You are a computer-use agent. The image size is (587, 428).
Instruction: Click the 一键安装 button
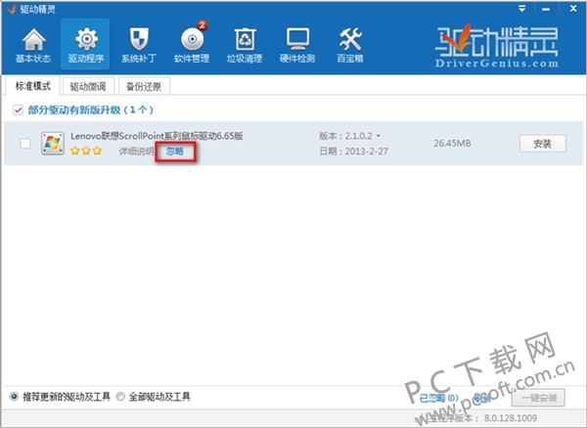(x=538, y=398)
